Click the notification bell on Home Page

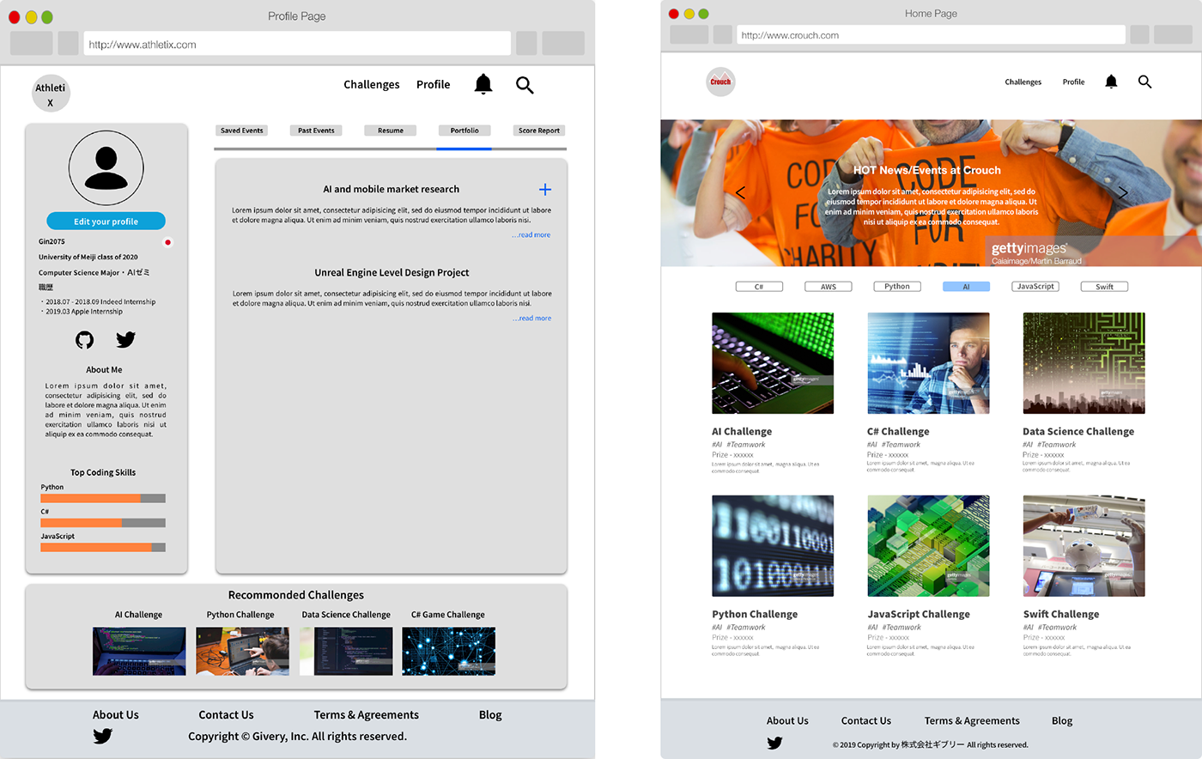pos(1111,82)
